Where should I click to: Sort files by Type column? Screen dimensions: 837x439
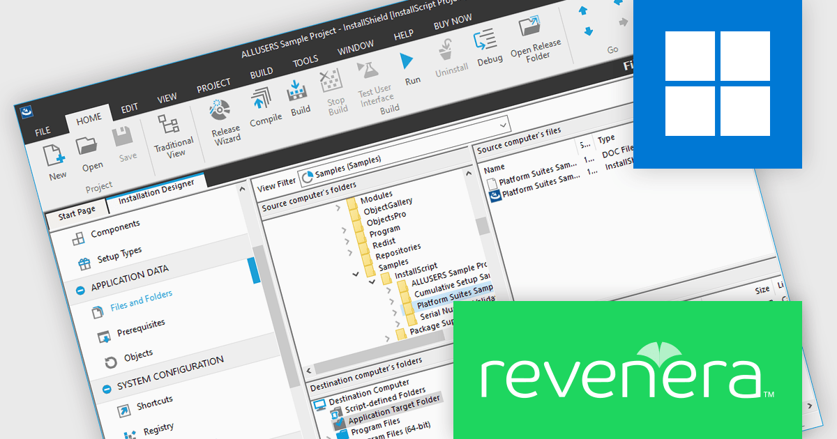point(606,139)
